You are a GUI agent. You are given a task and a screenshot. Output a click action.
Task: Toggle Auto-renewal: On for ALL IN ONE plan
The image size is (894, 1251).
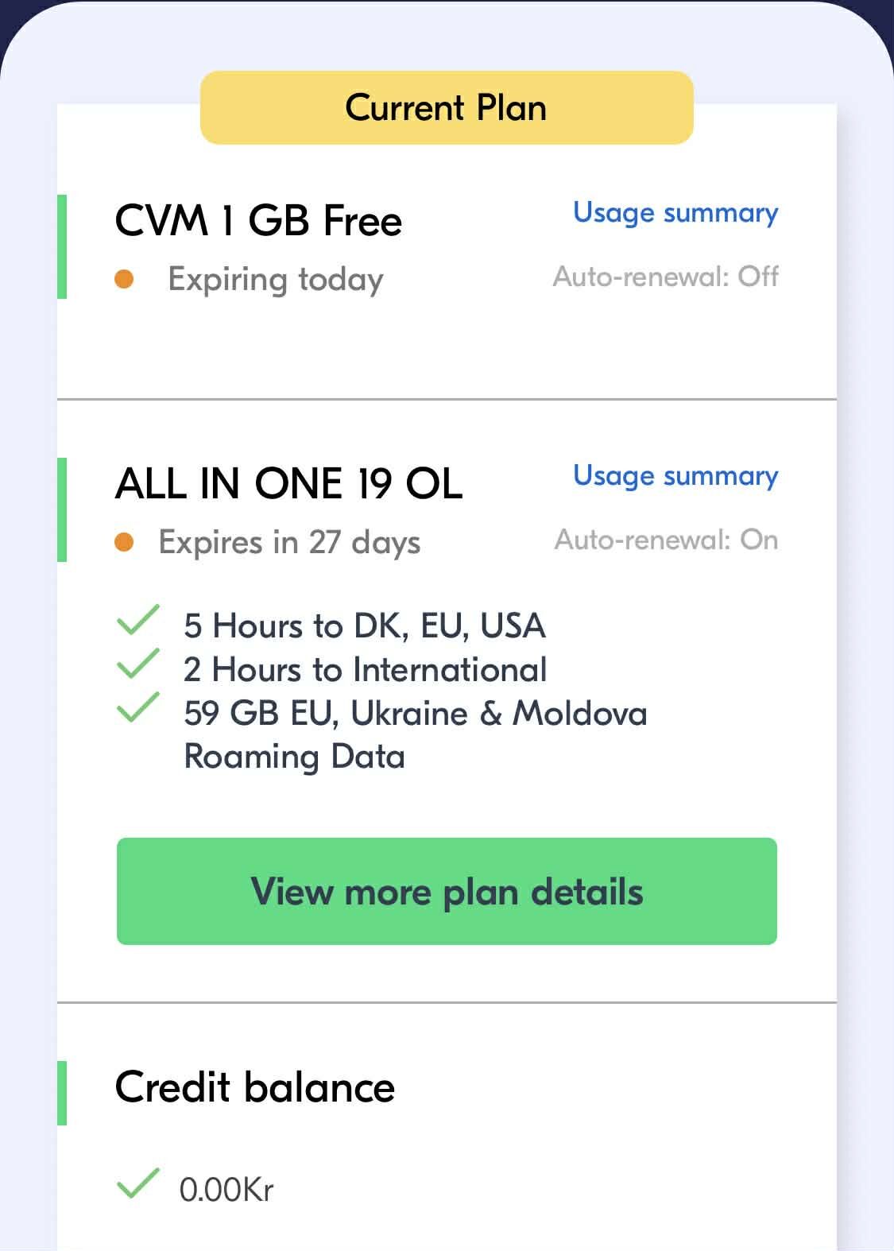[666, 540]
